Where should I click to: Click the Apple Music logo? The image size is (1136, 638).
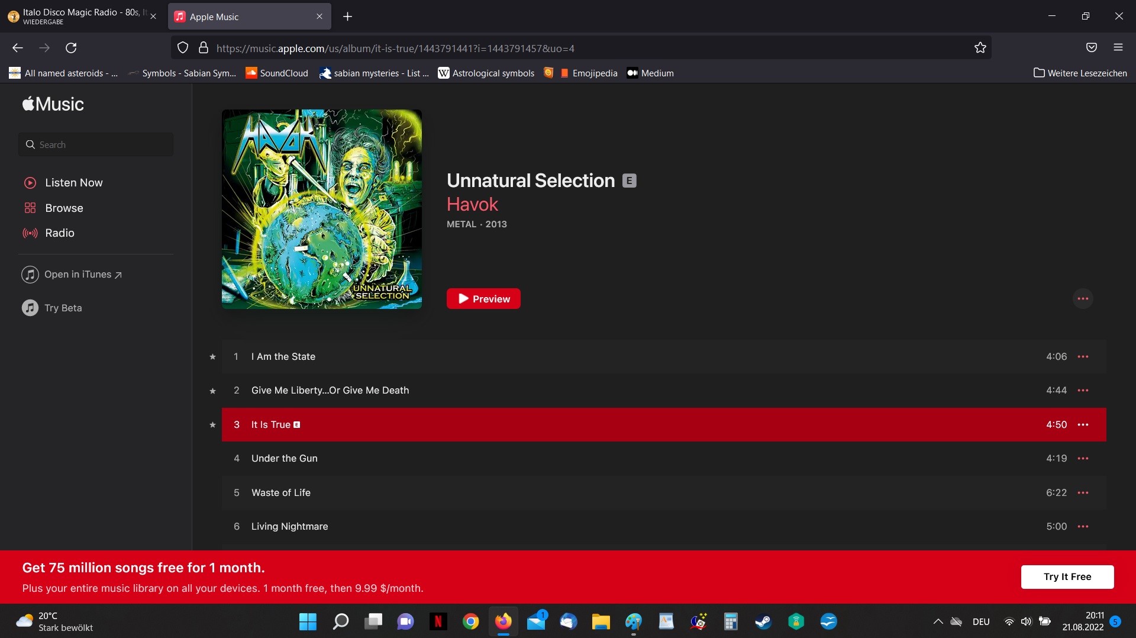point(53,104)
